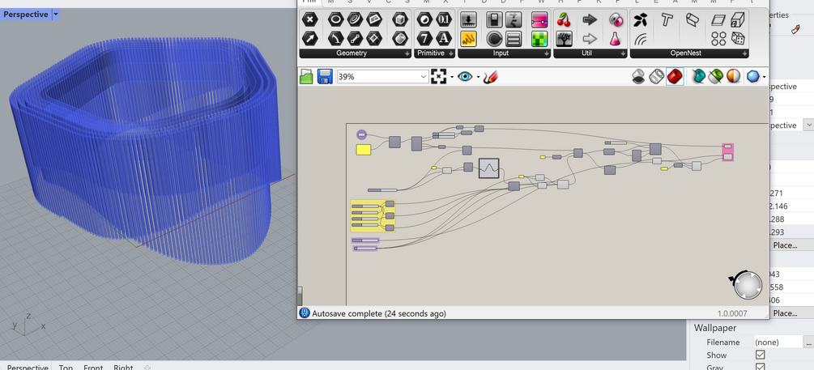Open the projection dropdown in Properties panel
Screen dimensions: 814x370
(808, 125)
